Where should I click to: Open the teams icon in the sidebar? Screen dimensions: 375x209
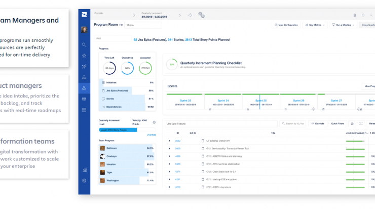pyautogui.click(x=84, y=99)
